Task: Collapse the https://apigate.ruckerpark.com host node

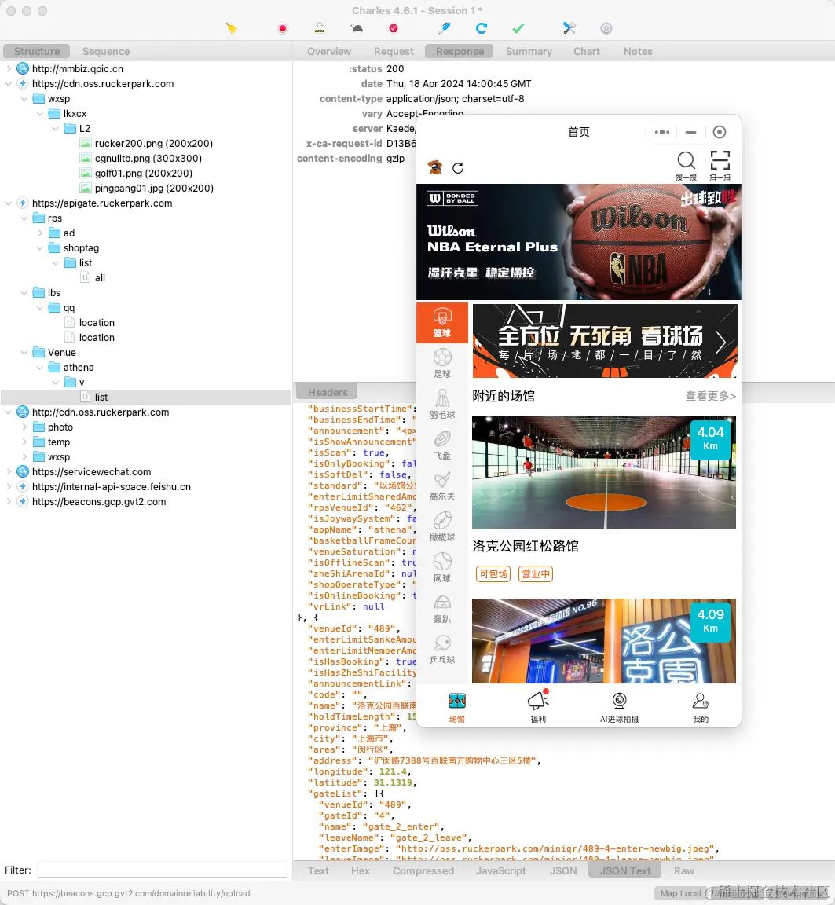Action: 9,203
